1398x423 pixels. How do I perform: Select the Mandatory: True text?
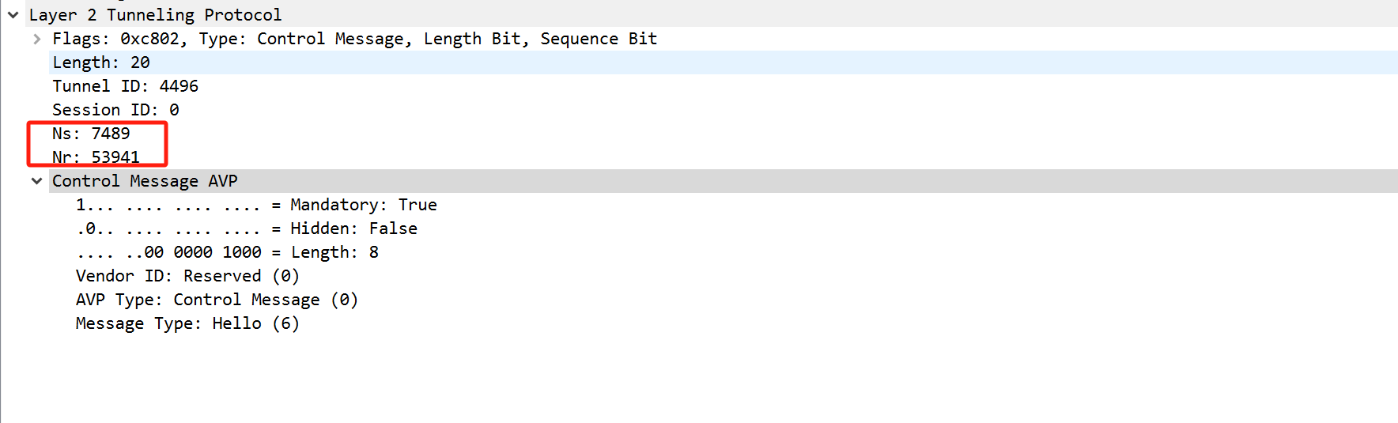point(363,205)
